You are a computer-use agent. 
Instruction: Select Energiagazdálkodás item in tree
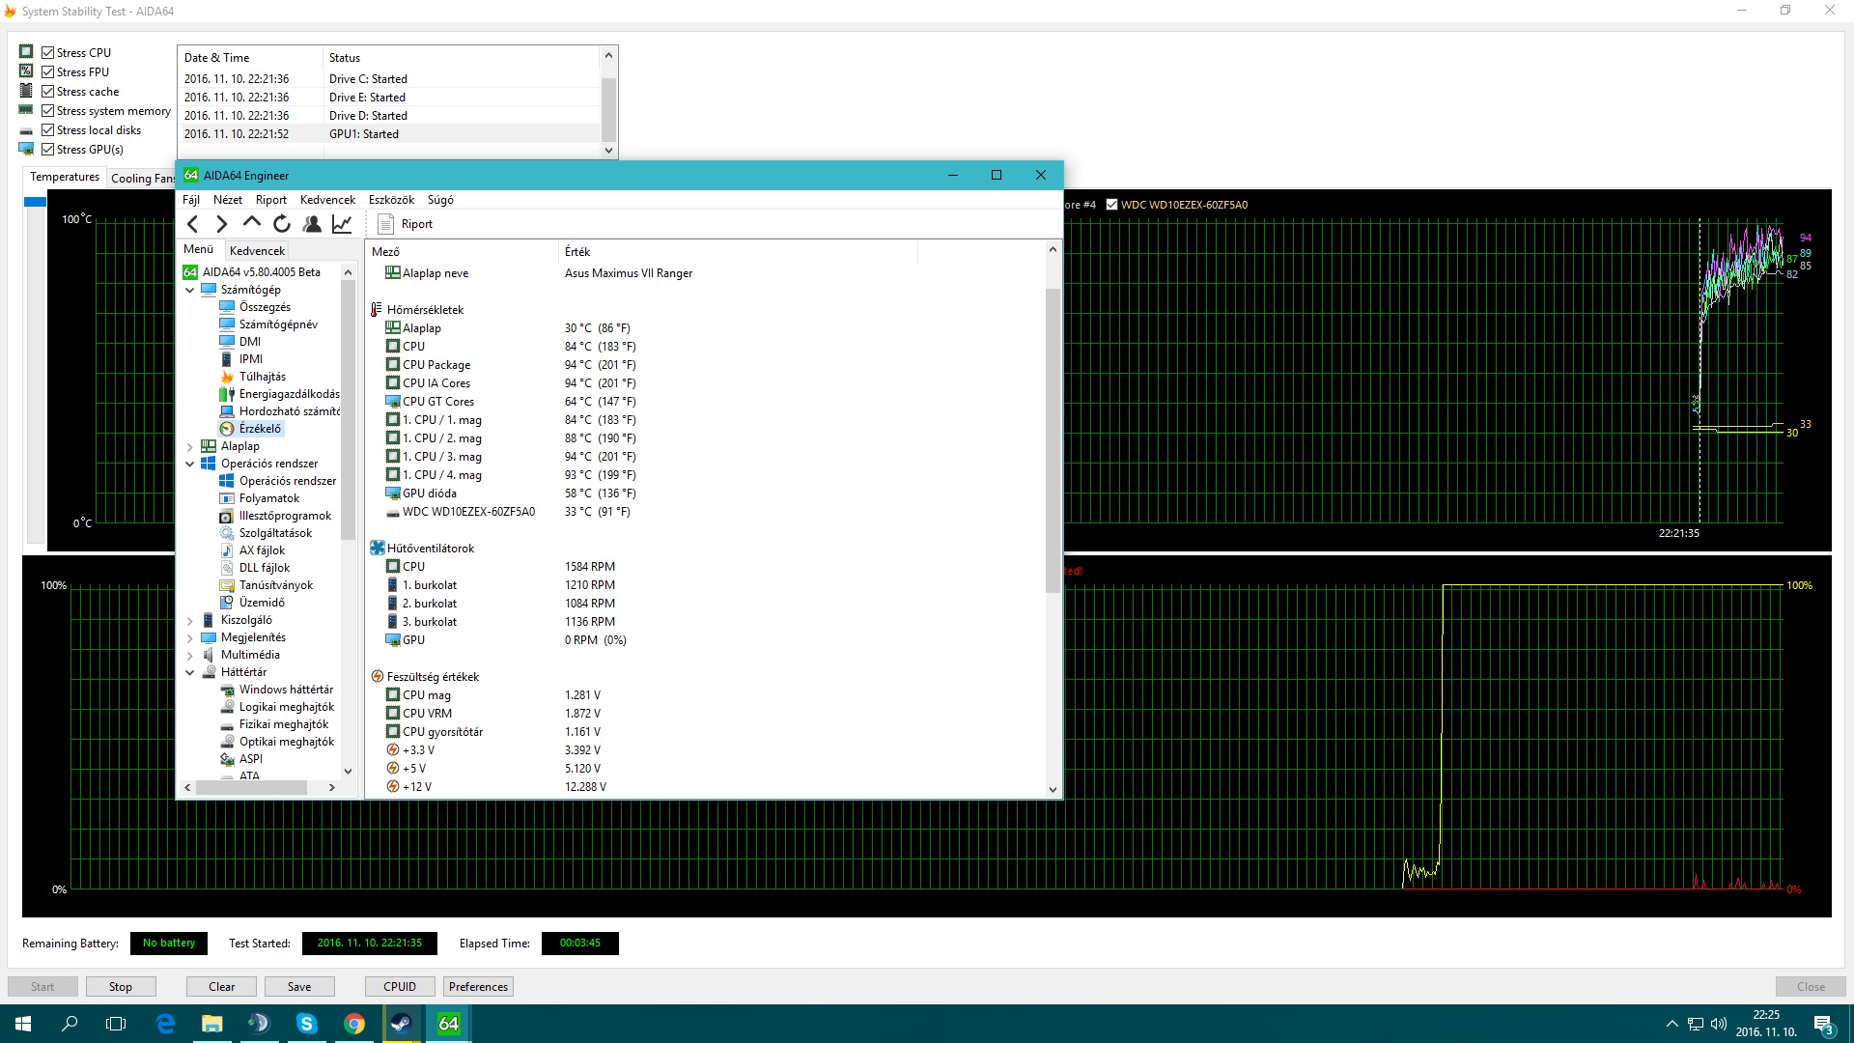coord(289,394)
